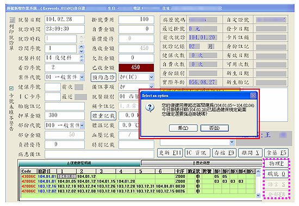The width and height of the screenshot is (299, 206).
Task: Click the 語言 S button
Action: pyautogui.click(x=276, y=184)
